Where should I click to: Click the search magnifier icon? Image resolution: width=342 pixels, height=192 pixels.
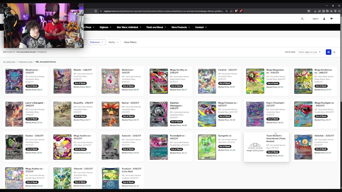[302, 19]
